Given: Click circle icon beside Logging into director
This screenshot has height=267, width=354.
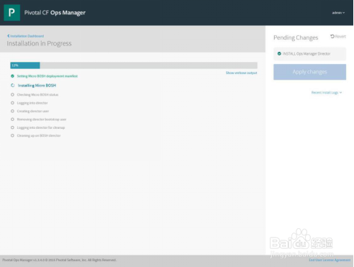Looking at the screenshot, I should tap(12, 103).
